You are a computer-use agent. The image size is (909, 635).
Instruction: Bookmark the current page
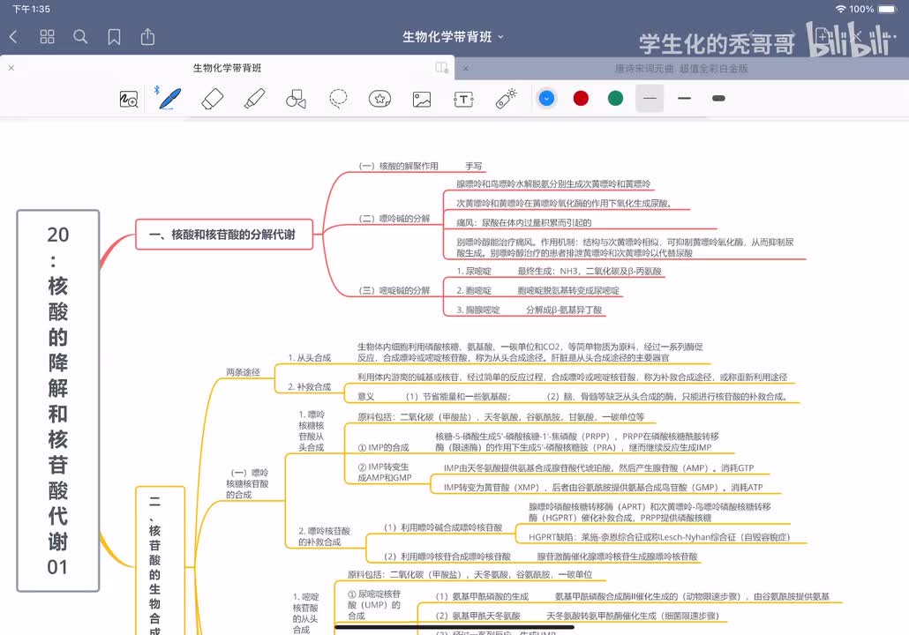(114, 37)
